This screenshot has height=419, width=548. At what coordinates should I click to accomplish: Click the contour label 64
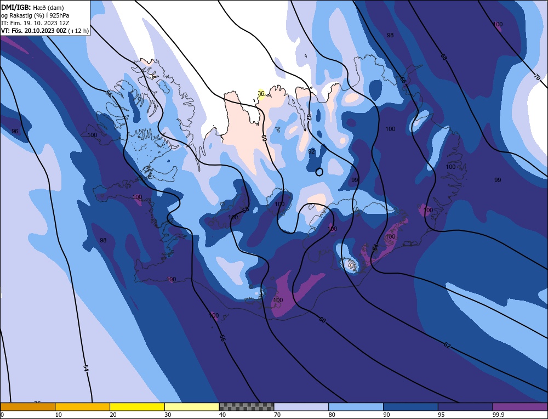click(375, 247)
